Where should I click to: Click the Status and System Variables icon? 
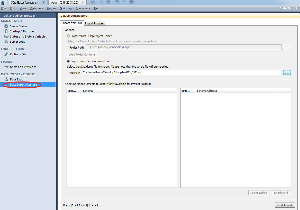click(x=6, y=36)
